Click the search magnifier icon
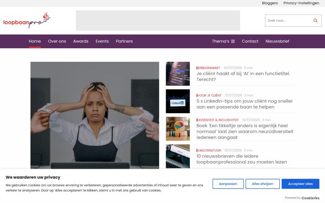The image size is (325, 203). (x=315, y=20)
